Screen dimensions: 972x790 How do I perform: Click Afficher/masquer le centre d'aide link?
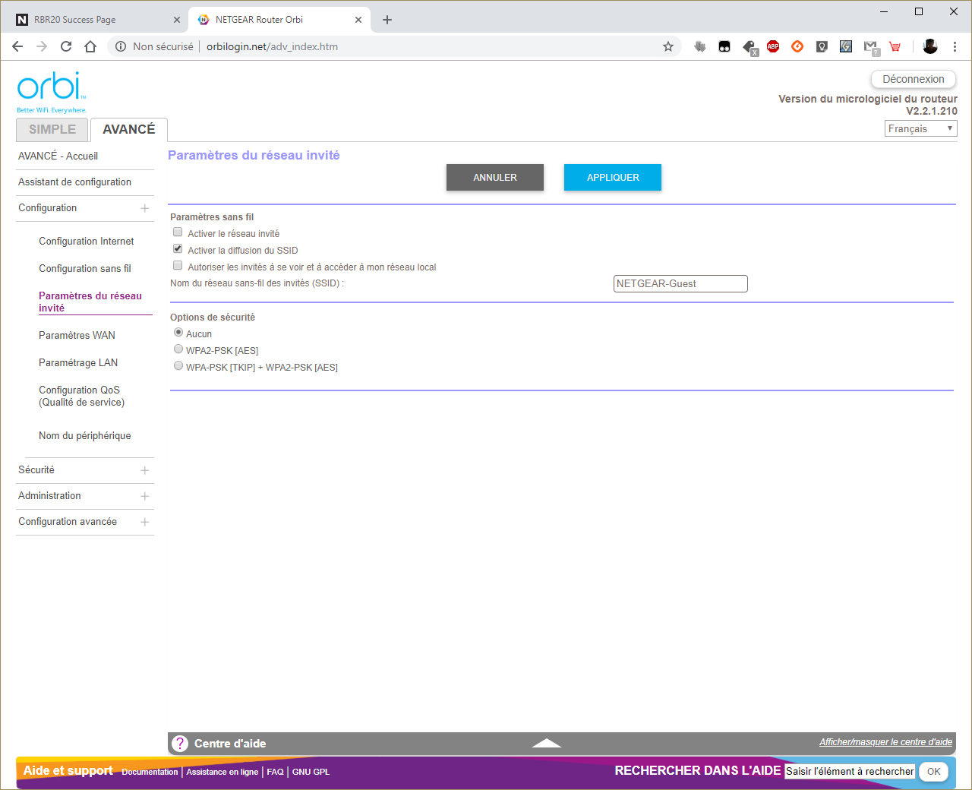pyautogui.click(x=885, y=742)
